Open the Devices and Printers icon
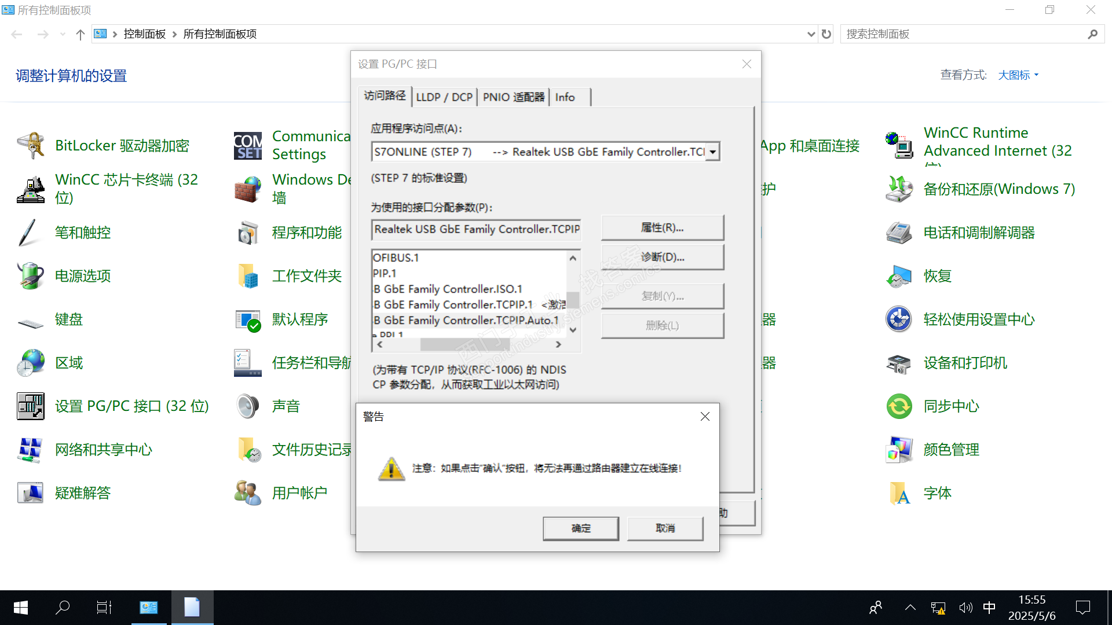The height and width of the screenshot is (625, 1112). coord(899,363)
